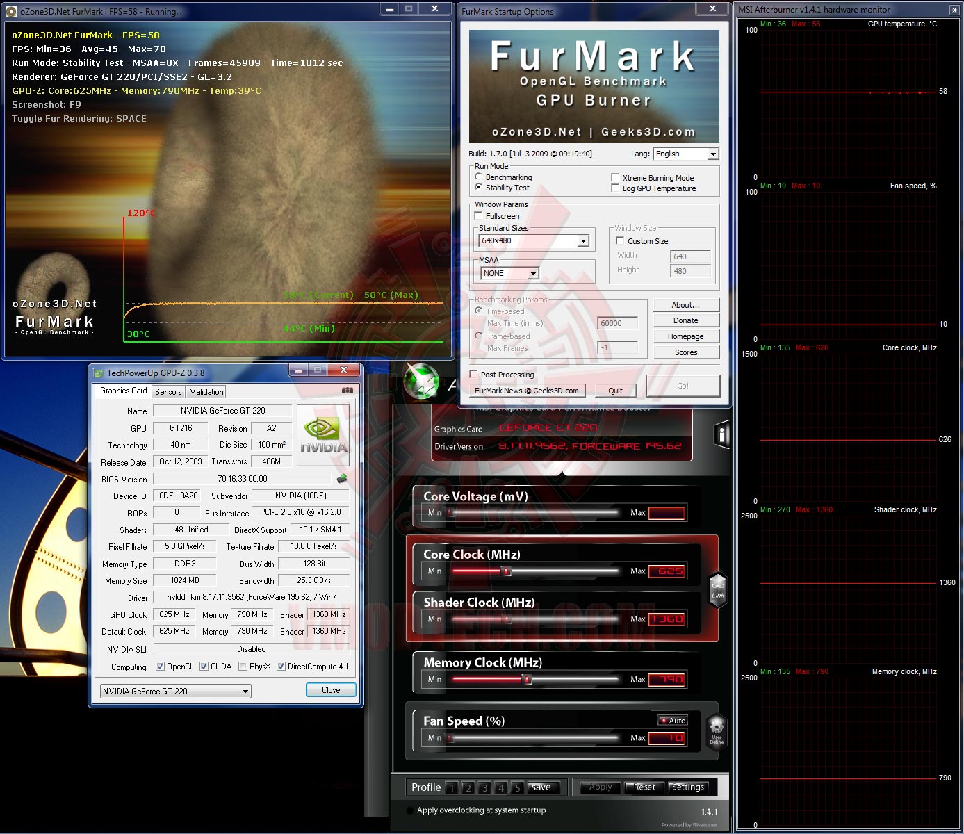The image size is (964, 834).
Task: Click the Afterburner Apply button
Action: 601,787
